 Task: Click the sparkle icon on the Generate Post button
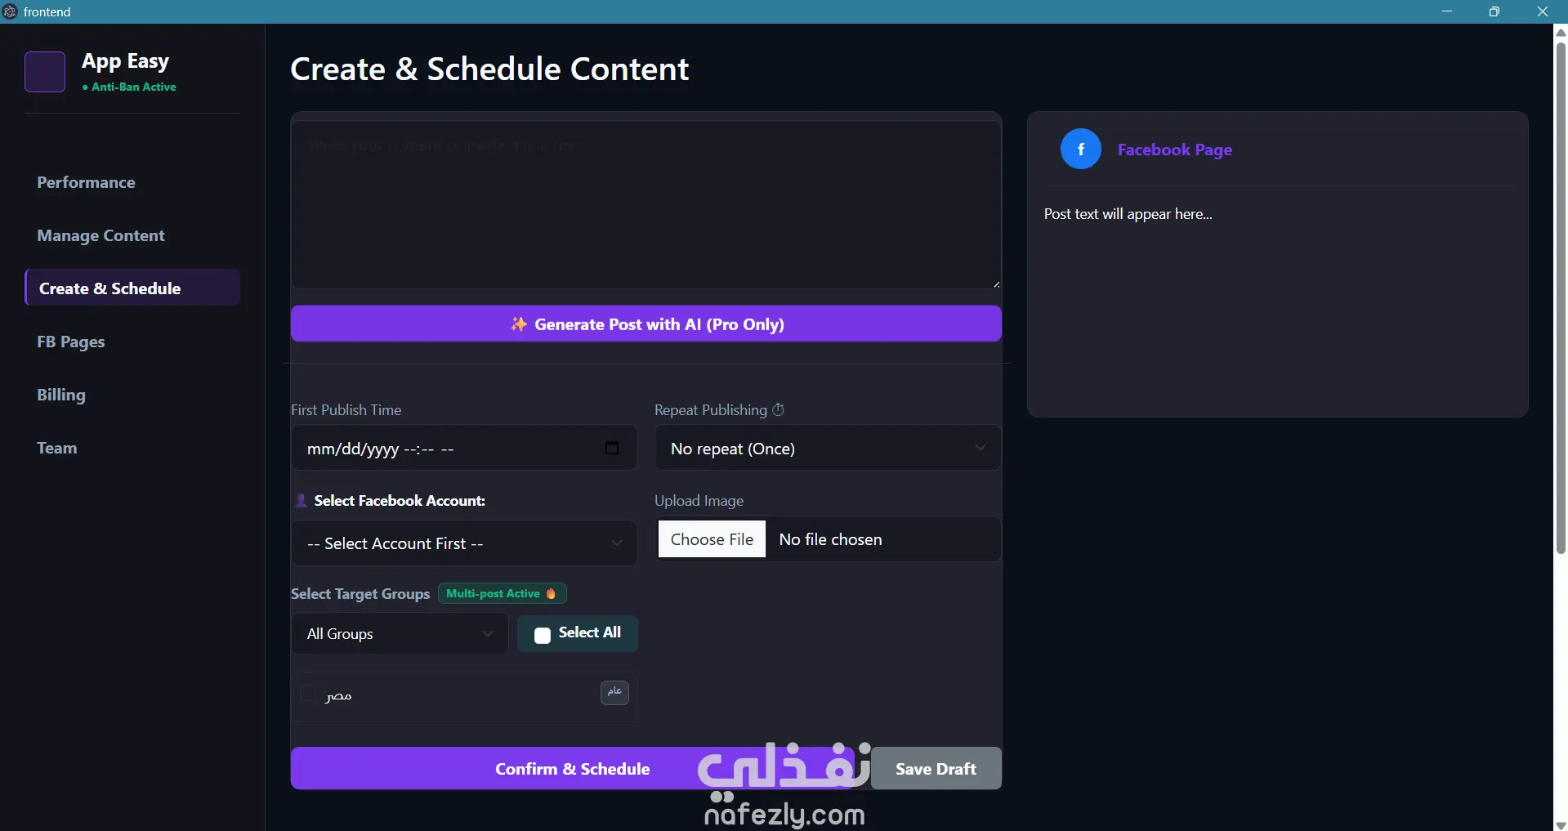[x=518, y=324]
